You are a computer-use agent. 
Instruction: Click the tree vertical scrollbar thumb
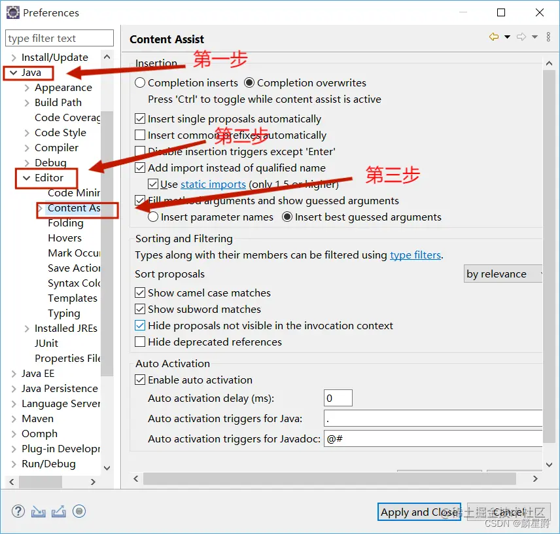tap(107, 243)
